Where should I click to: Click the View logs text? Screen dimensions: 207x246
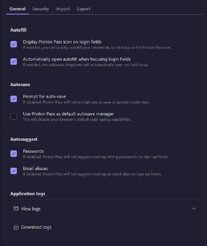(x=31, y=209)
